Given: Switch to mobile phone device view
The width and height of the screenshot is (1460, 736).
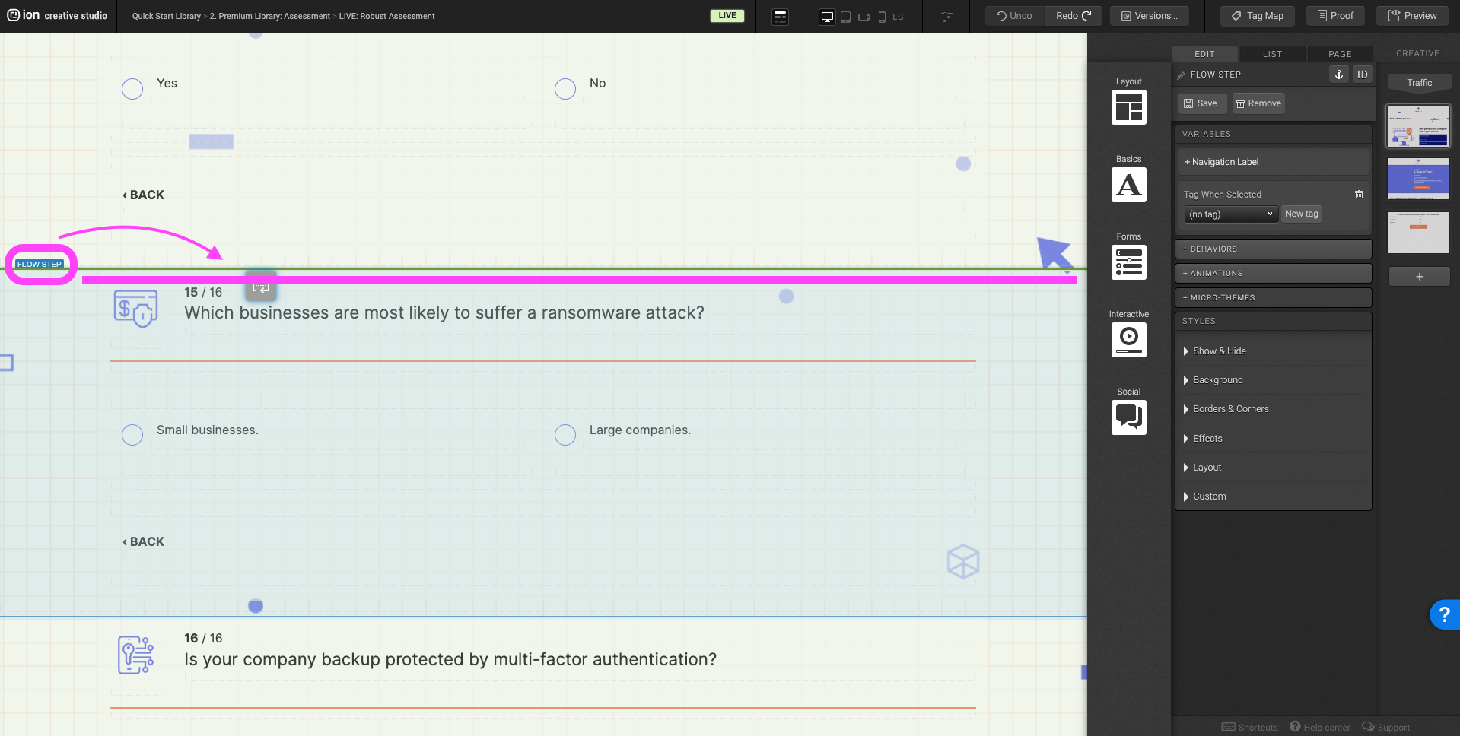Looking at the screenshot, I should pos(882,17).
